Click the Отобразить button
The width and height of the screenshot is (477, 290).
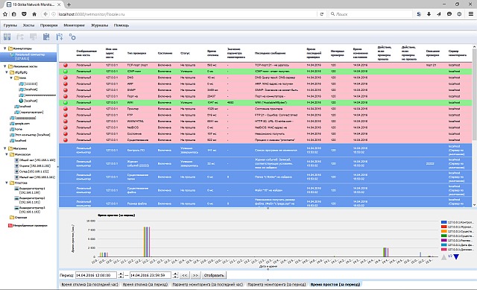click(x=214, y=275)
